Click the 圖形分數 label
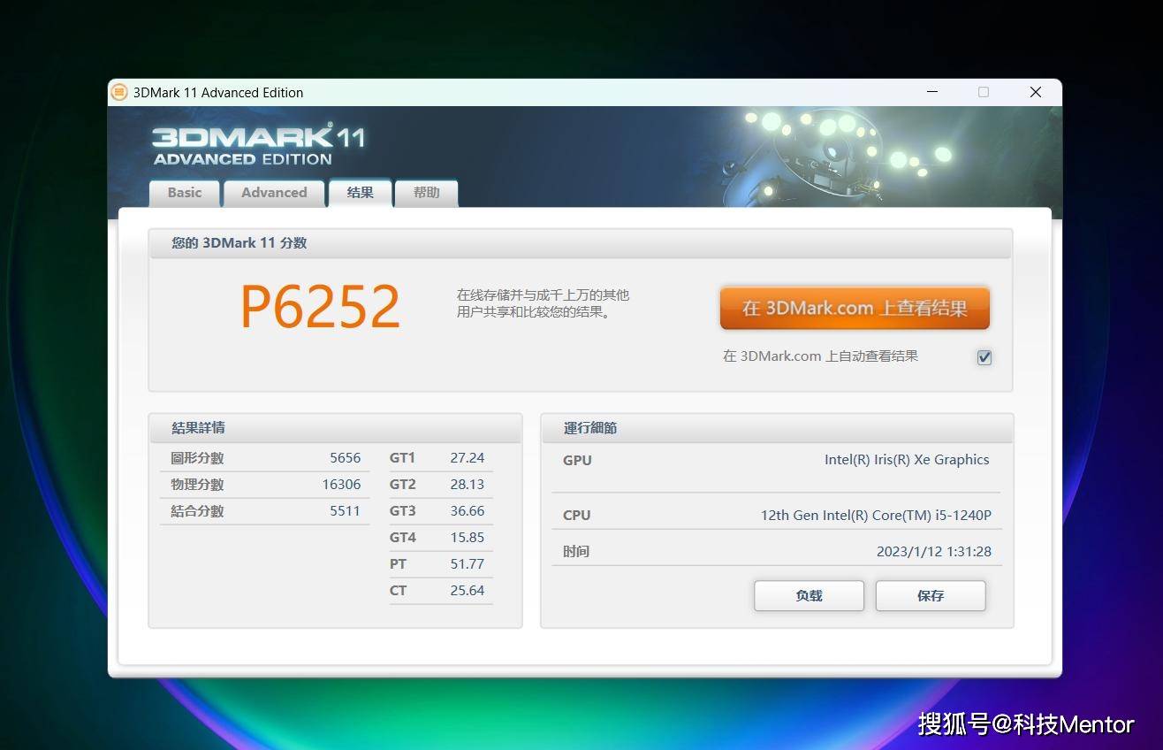Screen dimensions: 1163x750 [x=197, y=458]
